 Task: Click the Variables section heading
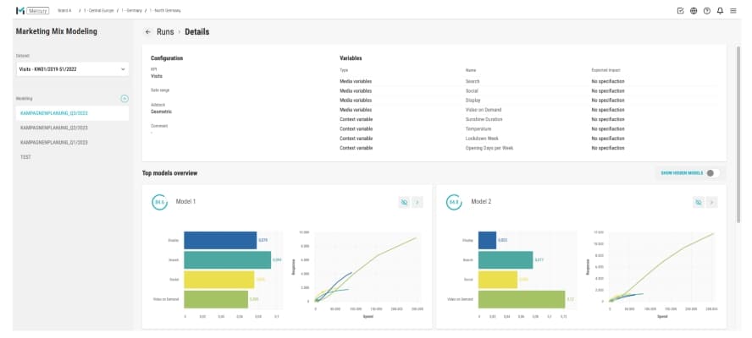[351, 58]
